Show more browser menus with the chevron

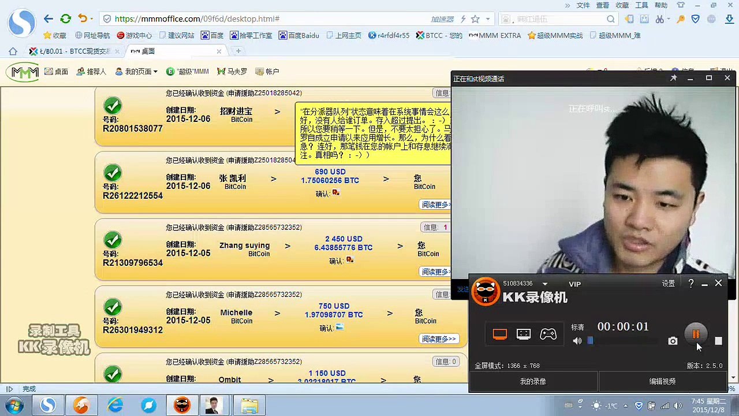568,5
